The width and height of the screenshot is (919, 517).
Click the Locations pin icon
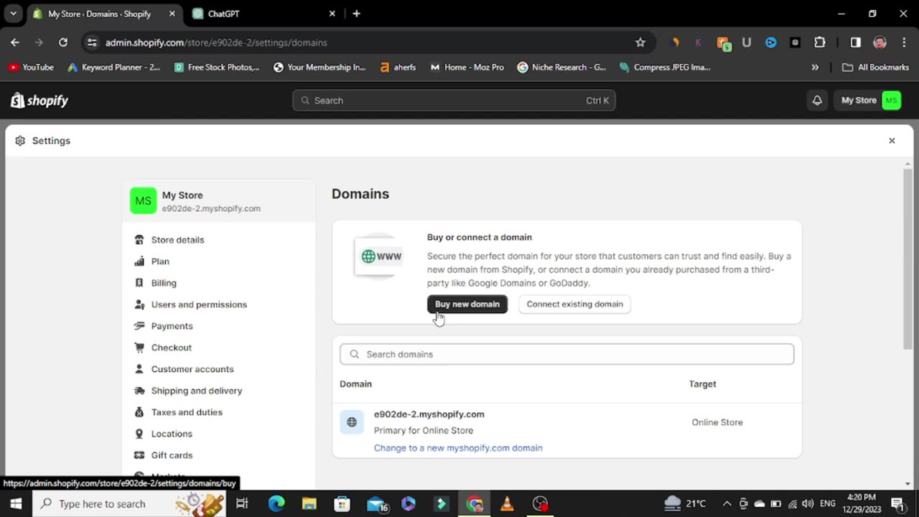(x=139, y=434)
